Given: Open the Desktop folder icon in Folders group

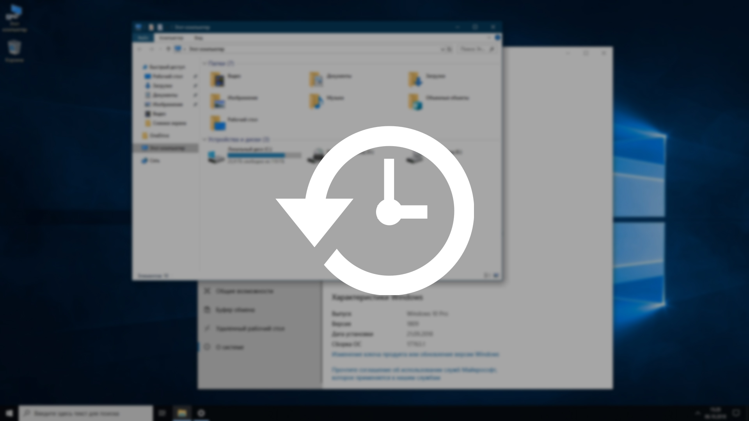Looking at the screenshot, I should point(217,123).
